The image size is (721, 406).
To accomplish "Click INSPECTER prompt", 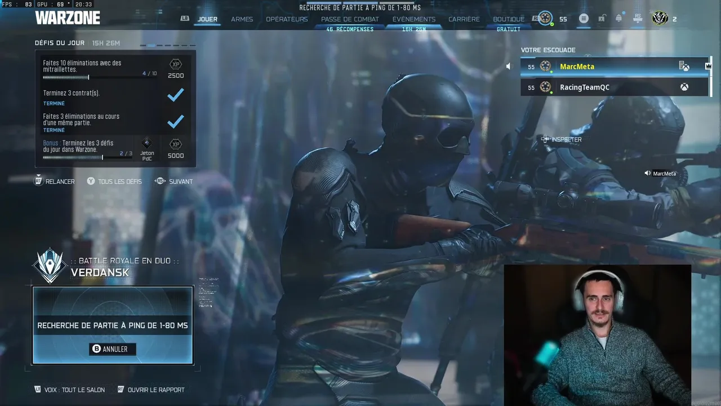I will pyautogui.click(x=562, y=139).
